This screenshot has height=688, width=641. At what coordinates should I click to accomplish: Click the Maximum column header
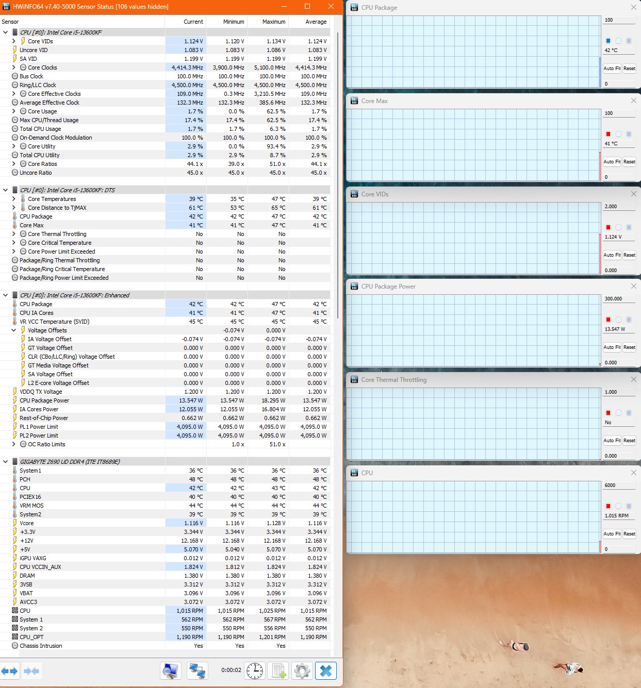coord(268,22)
